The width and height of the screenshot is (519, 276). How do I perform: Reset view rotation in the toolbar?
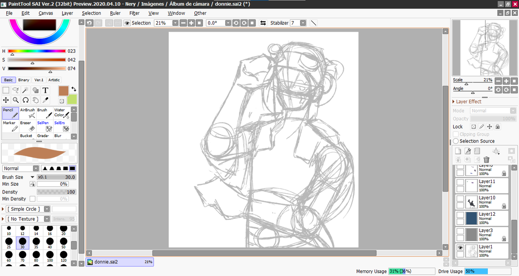pyautogui.click(x=252, y=23)
